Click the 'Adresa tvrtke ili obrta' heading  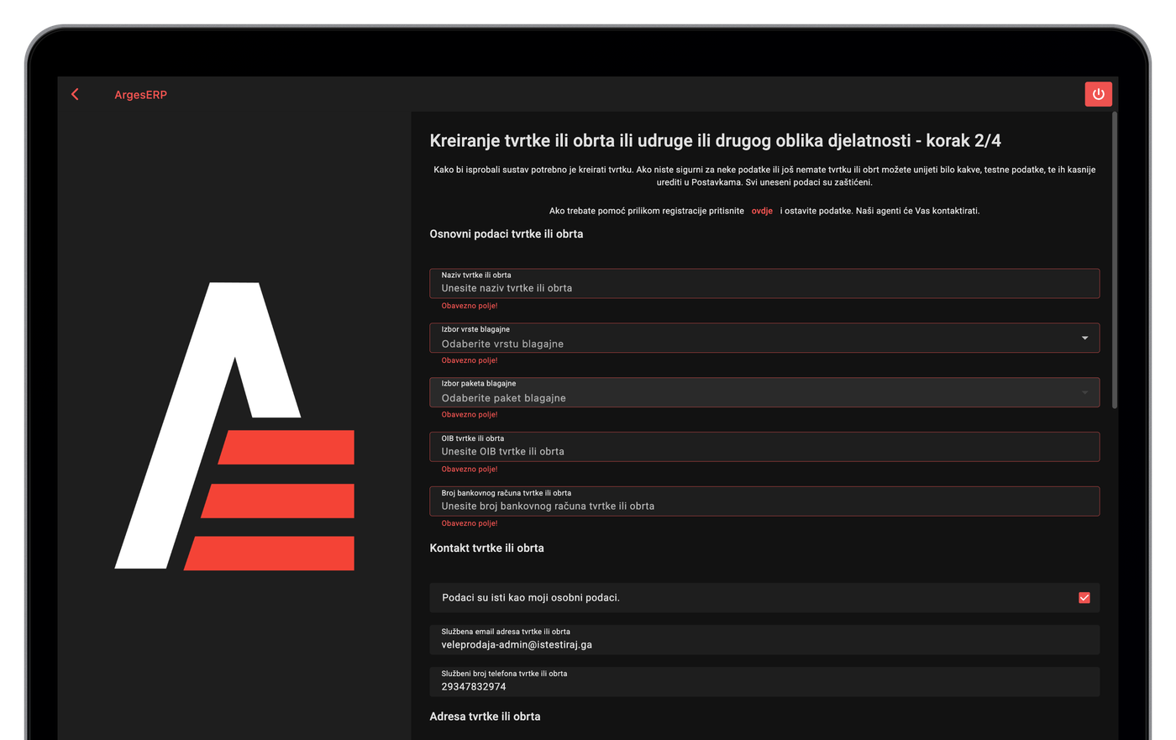(x=485, y=716)
